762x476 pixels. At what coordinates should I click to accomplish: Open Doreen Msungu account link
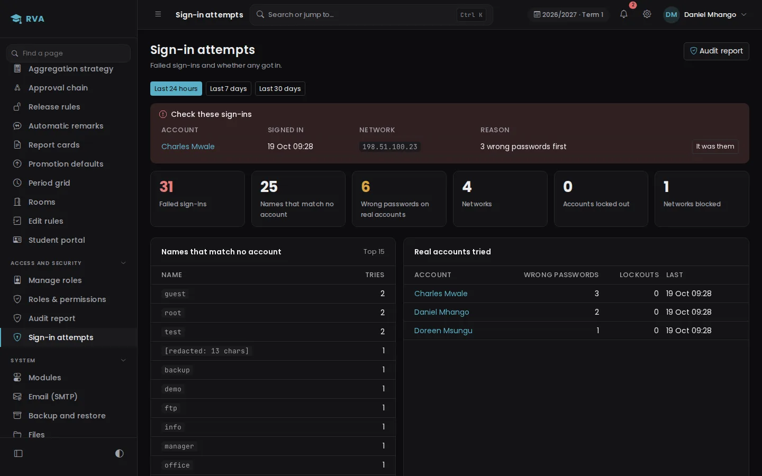443,331
